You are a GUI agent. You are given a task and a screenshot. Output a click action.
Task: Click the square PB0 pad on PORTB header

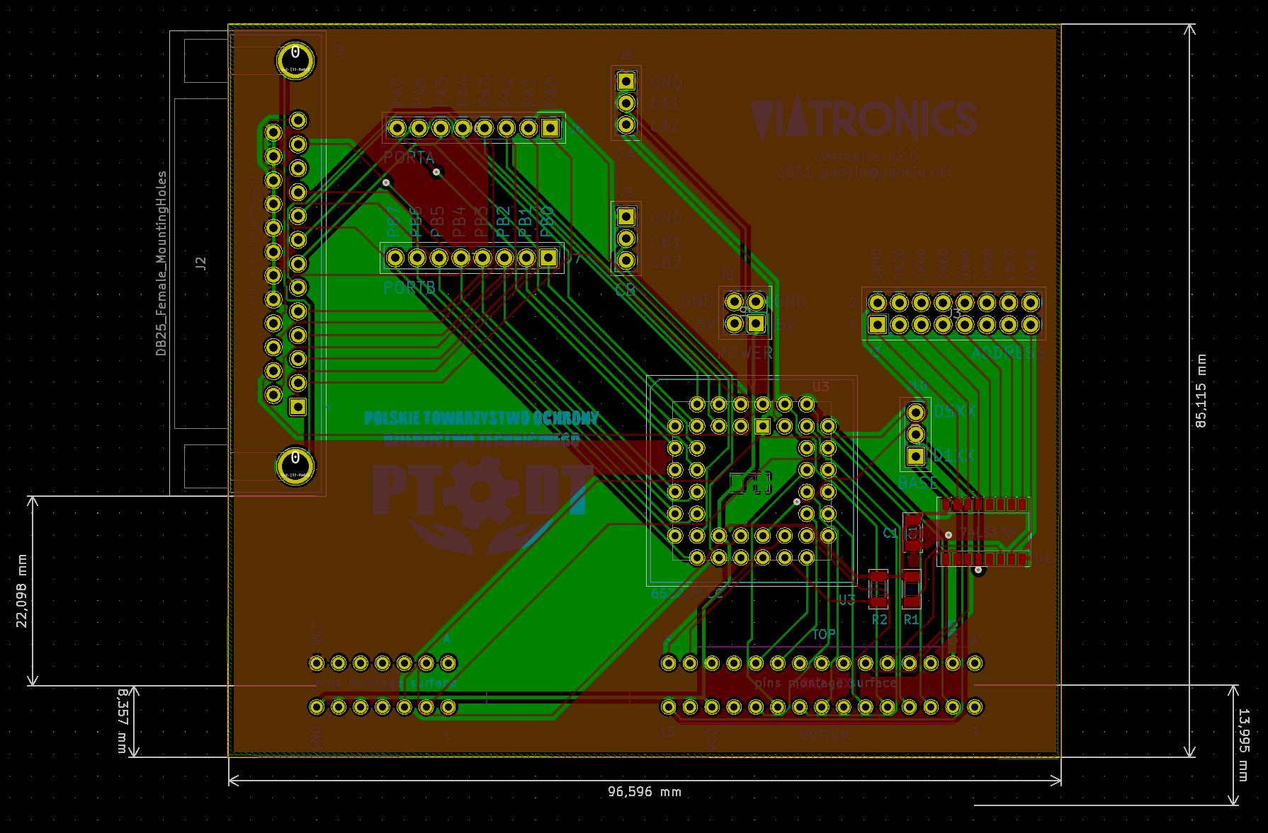(548, 258)
